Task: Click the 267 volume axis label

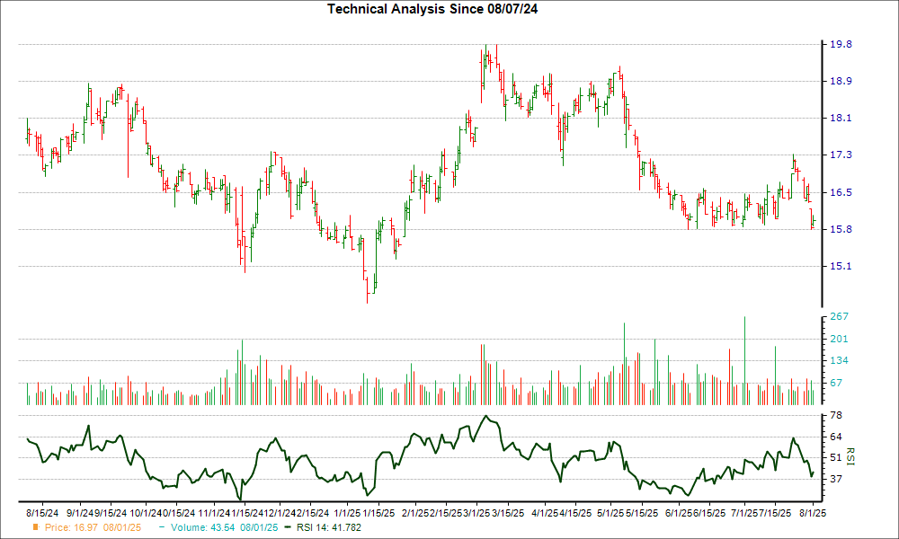Action: [839, 317]
